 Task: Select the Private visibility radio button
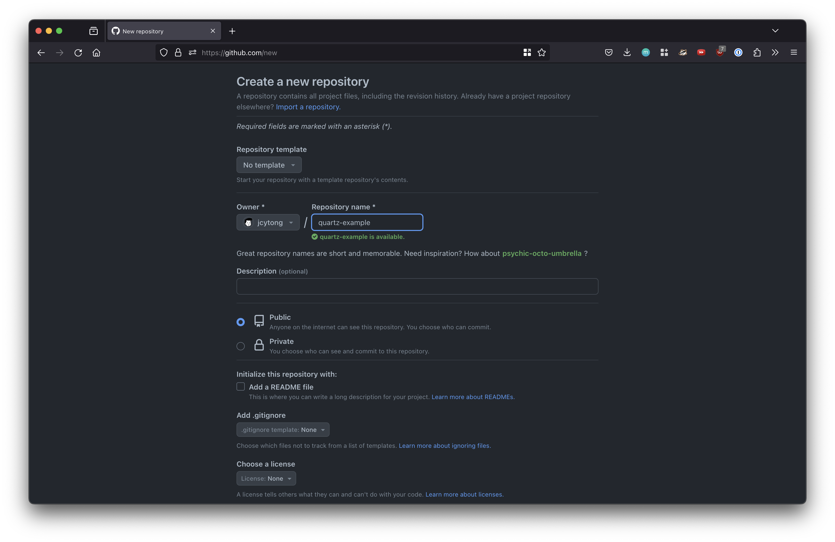click(241, 346)
